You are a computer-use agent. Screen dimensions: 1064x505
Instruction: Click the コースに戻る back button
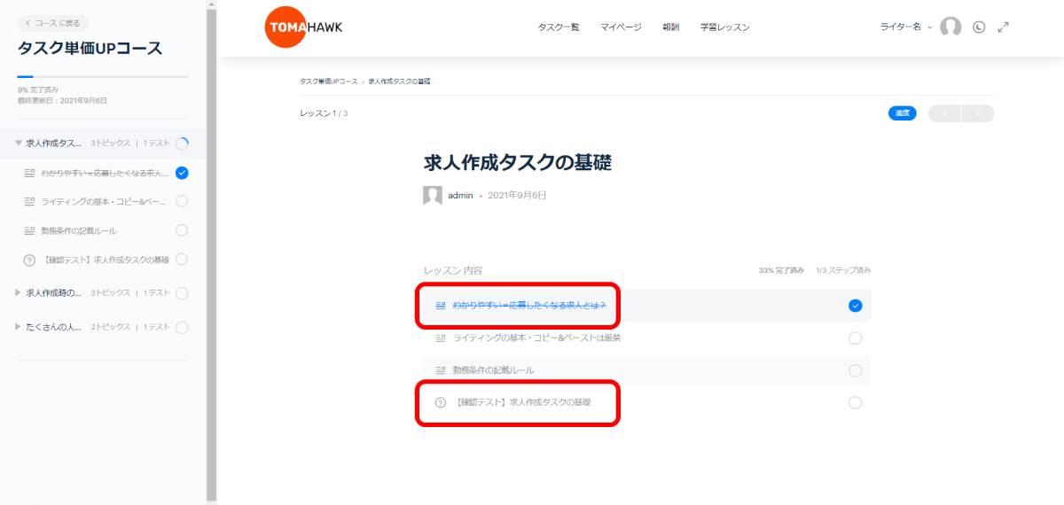[53, 23]
